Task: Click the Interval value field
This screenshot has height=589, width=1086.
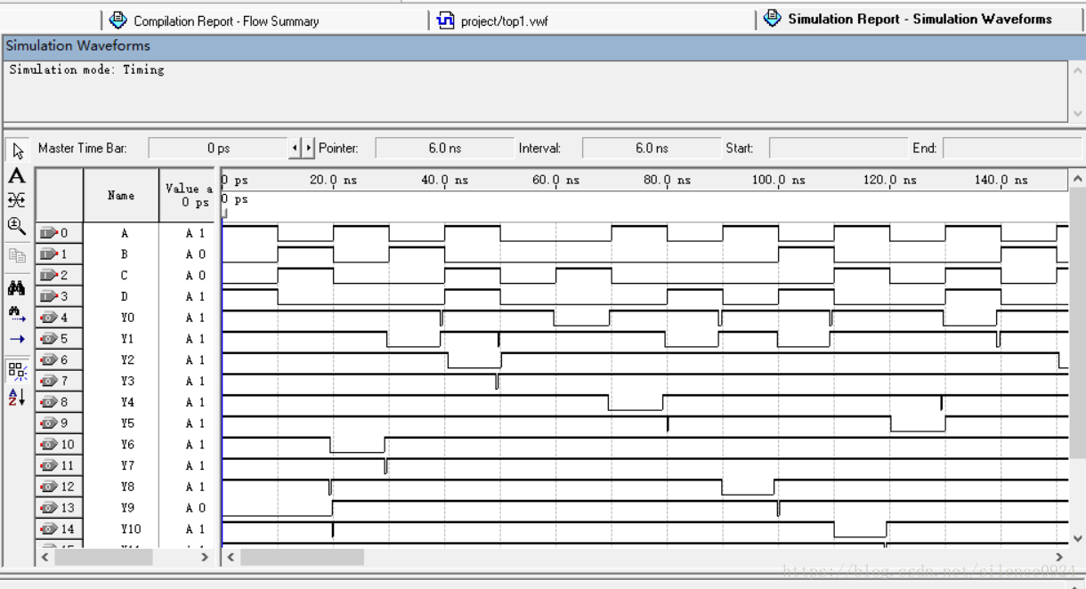Action: (x=652, y=149)
